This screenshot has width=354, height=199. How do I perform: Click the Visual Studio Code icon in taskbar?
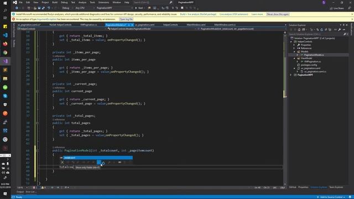point(5,35)
